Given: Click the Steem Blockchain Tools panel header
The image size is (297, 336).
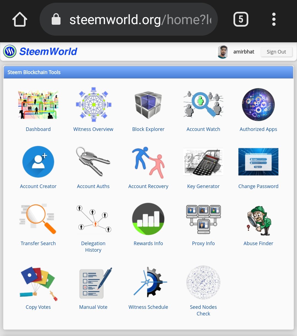Looking at the screenshot, I should [148, 72].
